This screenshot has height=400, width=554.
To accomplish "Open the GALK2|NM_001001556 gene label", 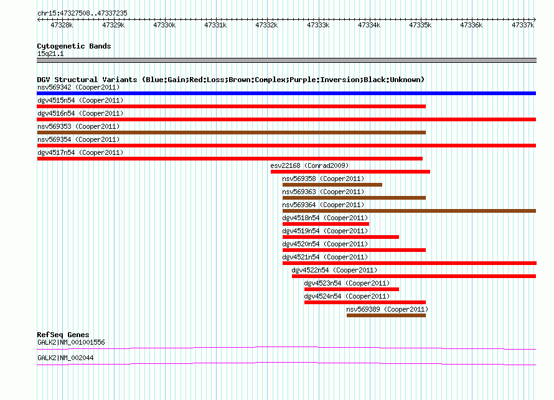I will coord(71,342).
